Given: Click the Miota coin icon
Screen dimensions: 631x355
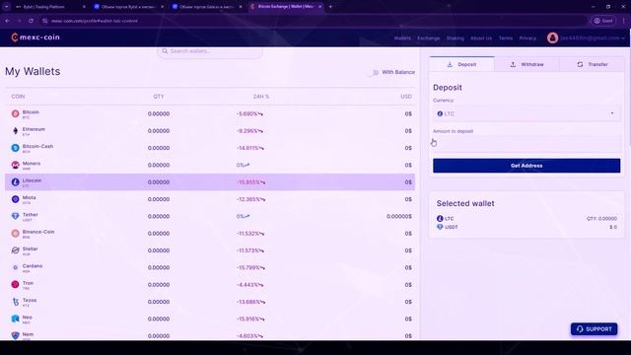Looking at the screenshot, I should coord(16,199).
